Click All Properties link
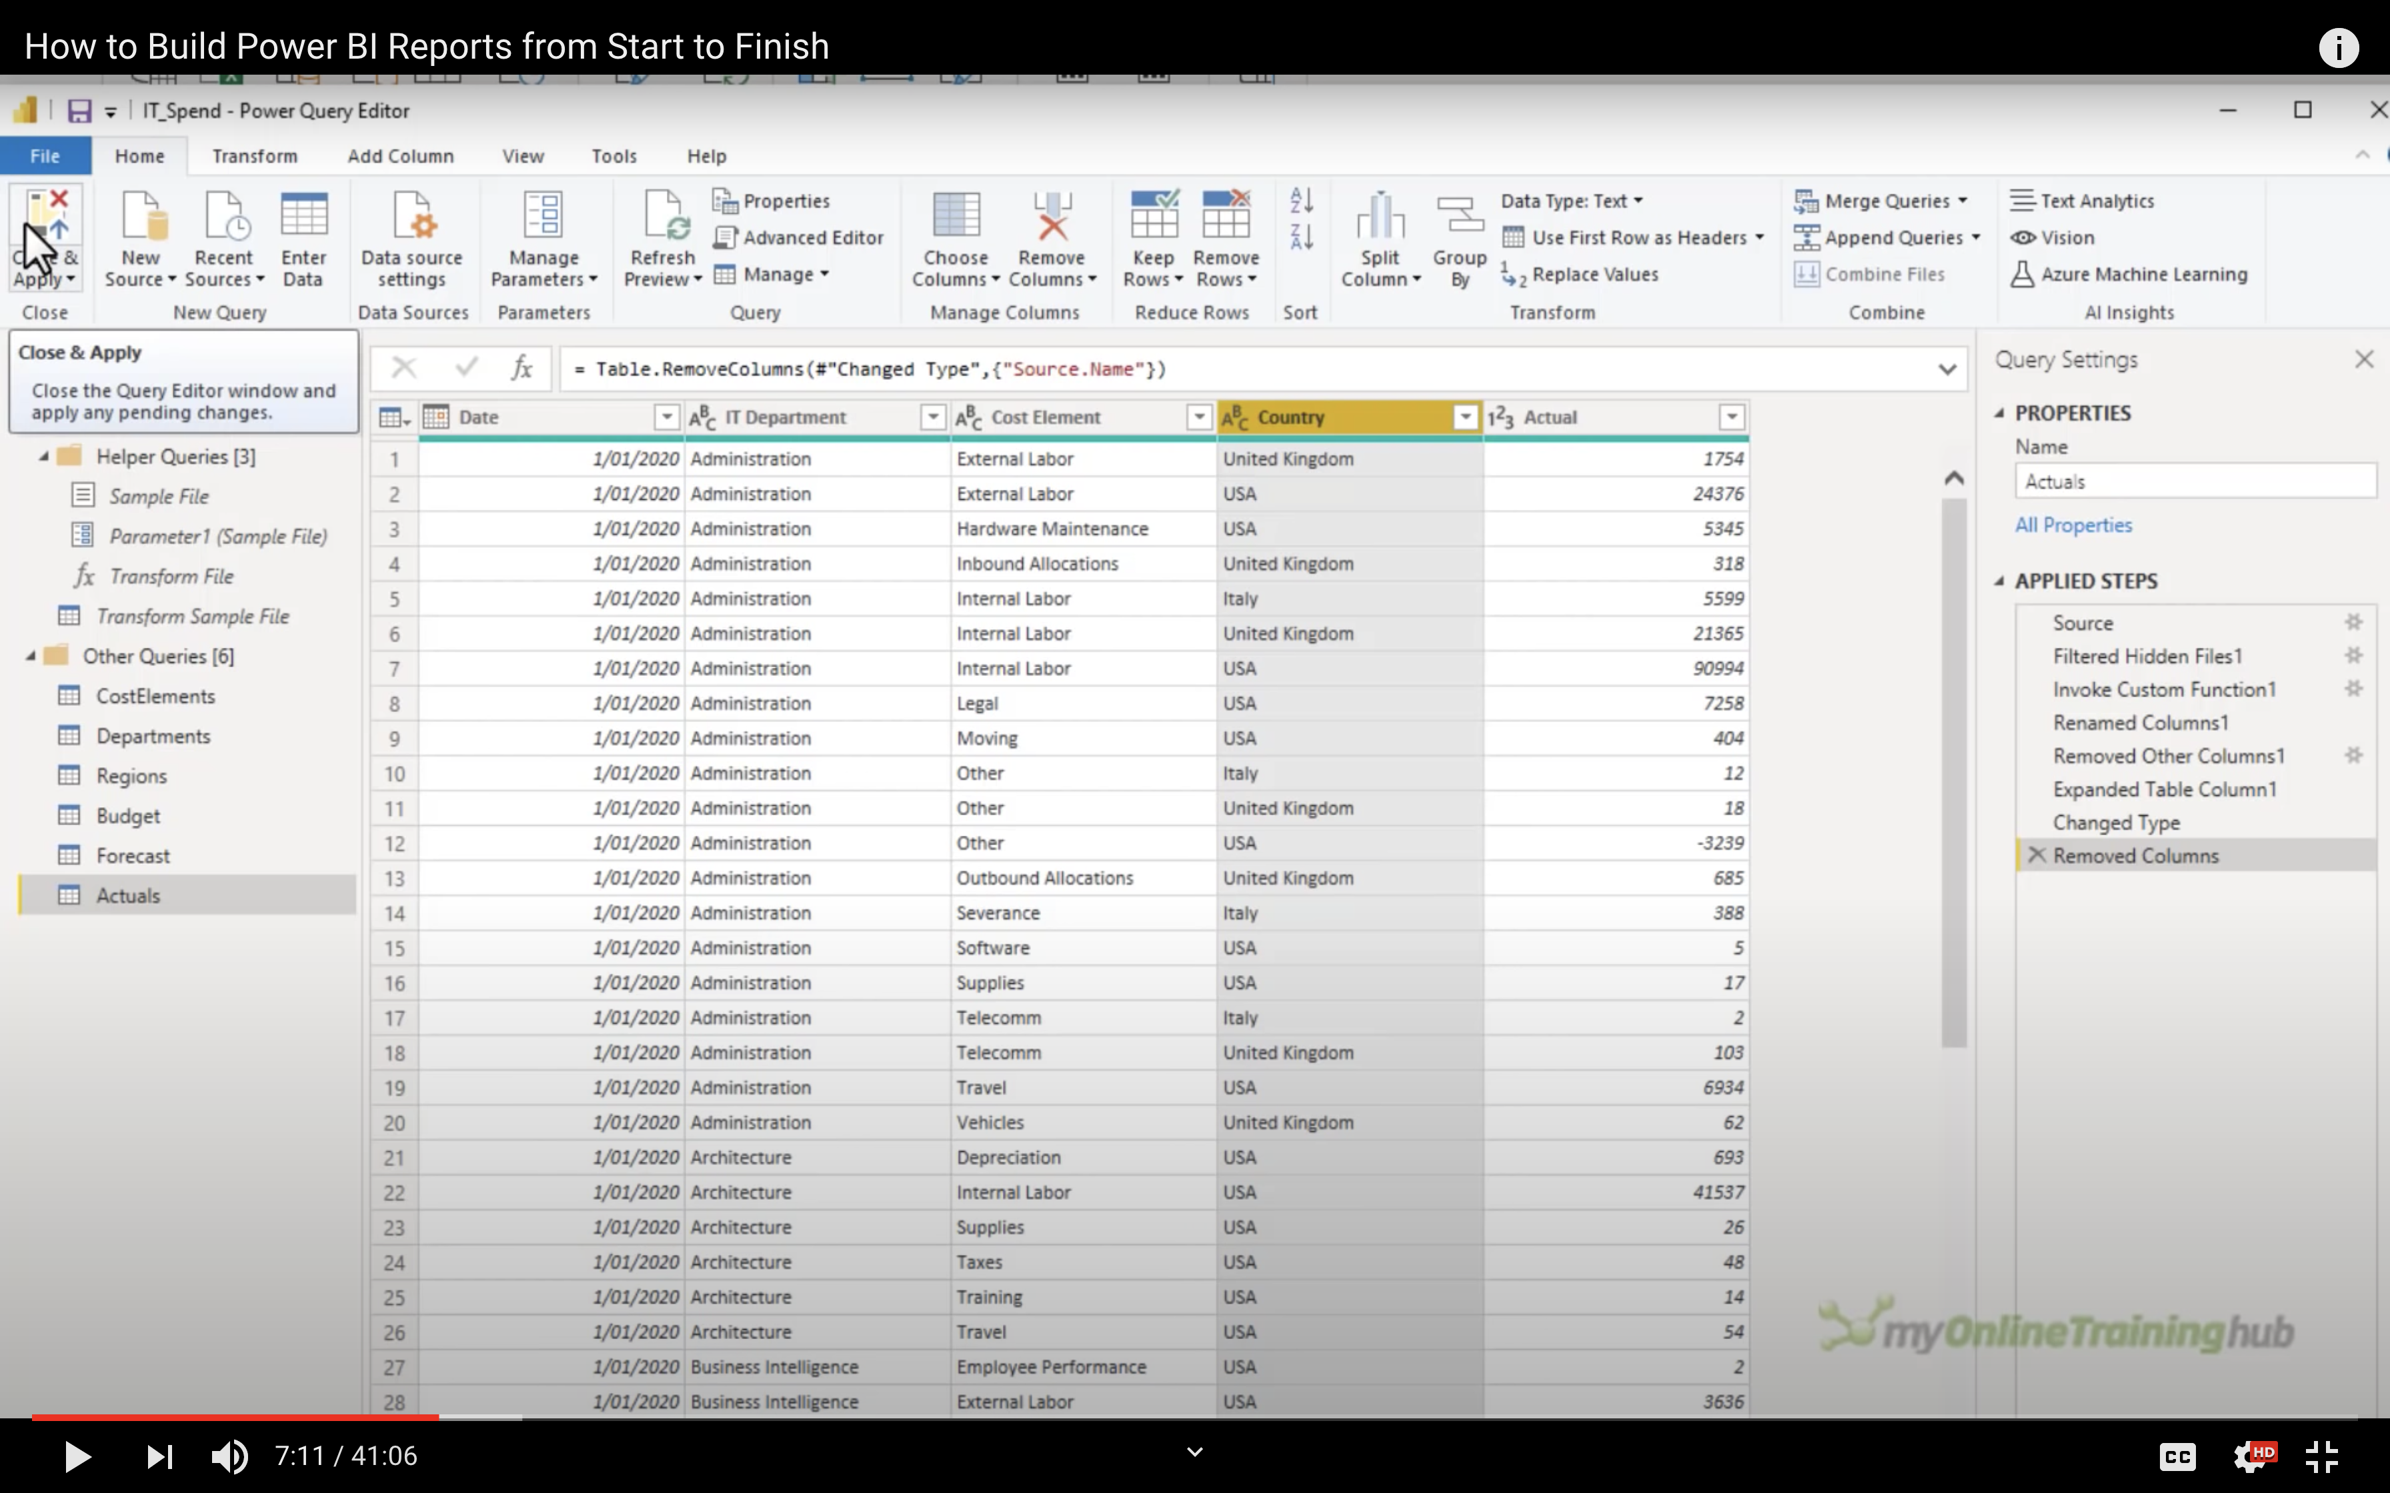Viewport: 2390px width, 1493px height. tap(2073, 525)
